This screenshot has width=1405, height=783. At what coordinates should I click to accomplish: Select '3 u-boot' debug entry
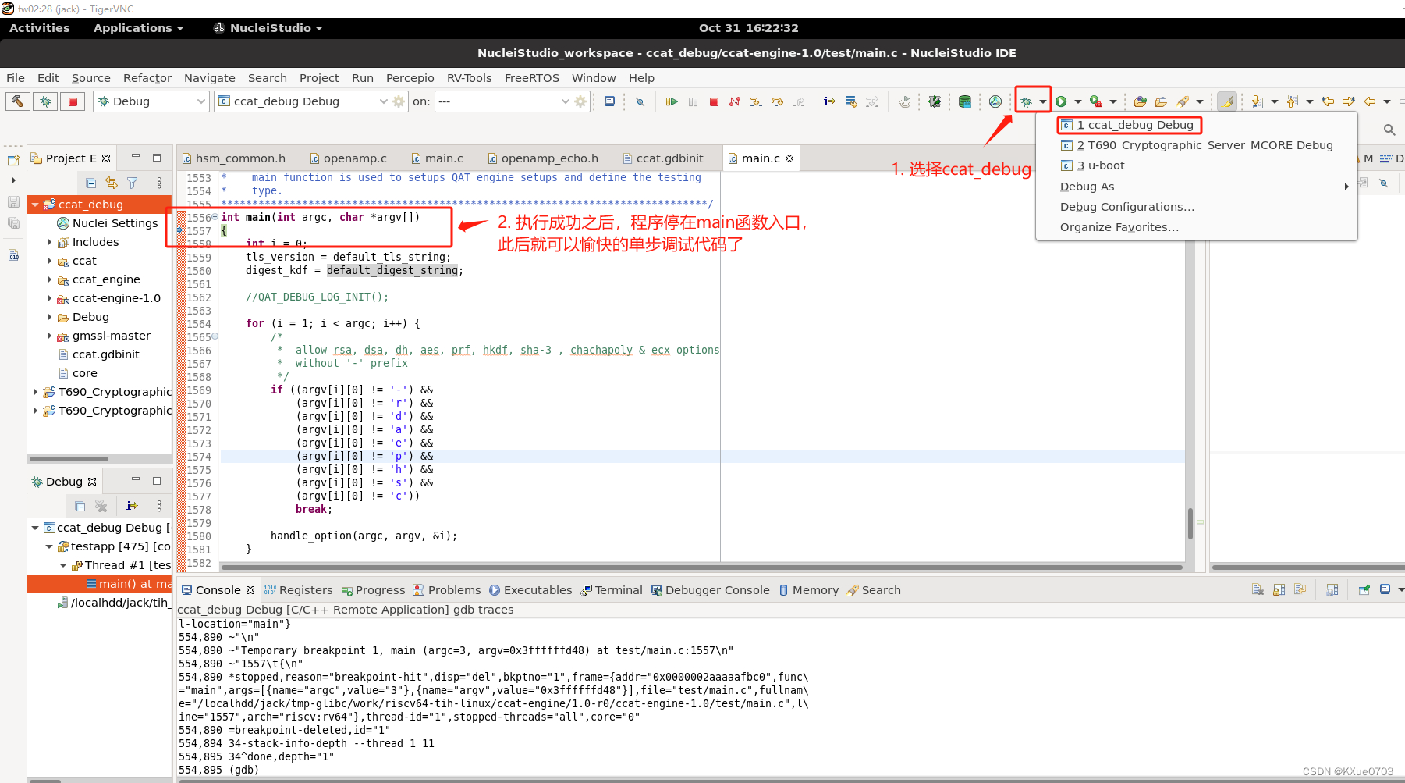coord(1197,165)
